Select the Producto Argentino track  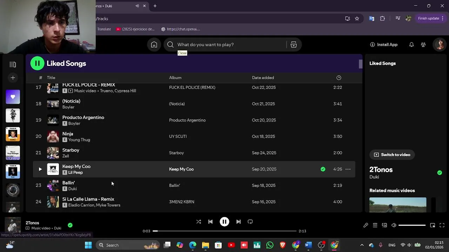[x=83, y=118]
